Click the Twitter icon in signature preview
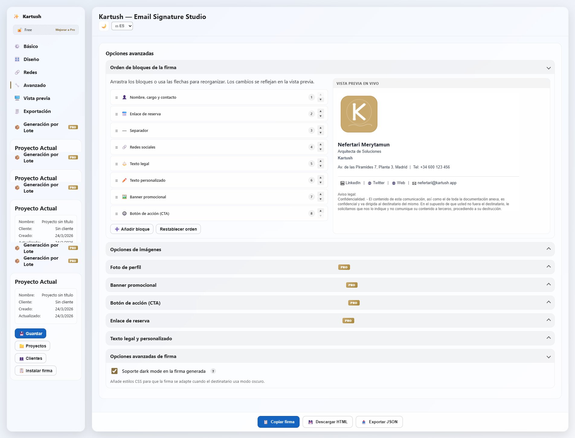The height and width of the screenshot is (438, 575). (x=369, y=183)
